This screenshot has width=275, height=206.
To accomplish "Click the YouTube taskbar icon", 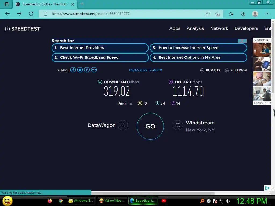I will [x=164, y=201].
